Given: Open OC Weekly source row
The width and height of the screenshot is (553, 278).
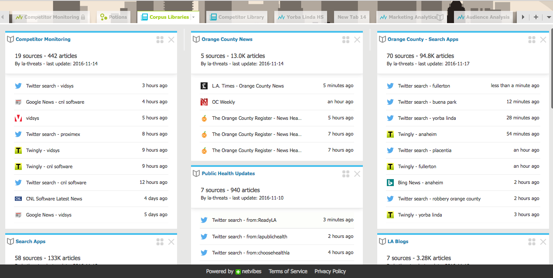Looking at the screenshot, I should (277, 102).
